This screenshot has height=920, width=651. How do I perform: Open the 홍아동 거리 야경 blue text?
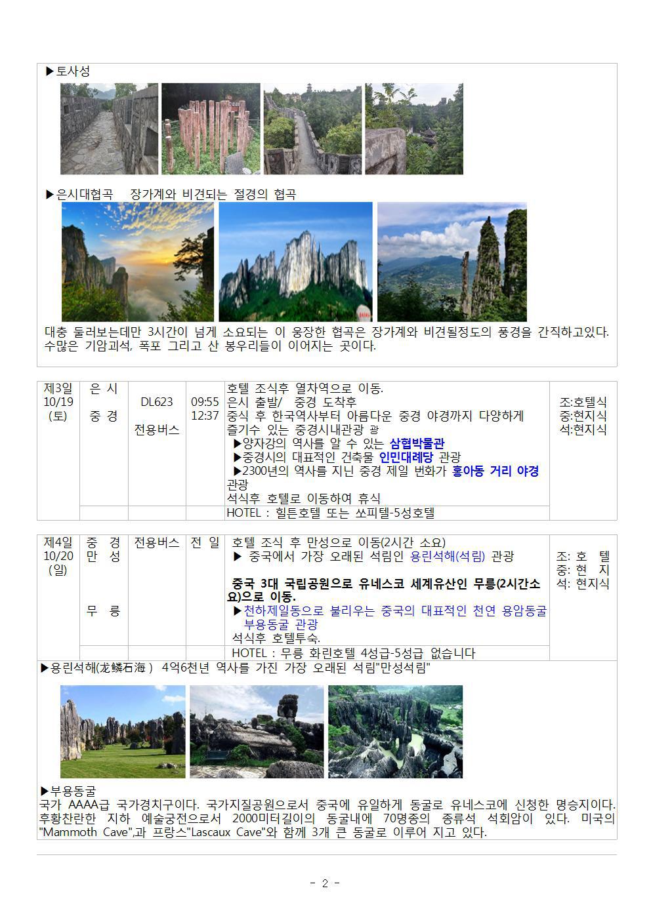pos(495,471)
